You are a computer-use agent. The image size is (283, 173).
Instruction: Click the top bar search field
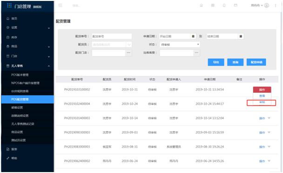pyautogui.click(x=76, y=6)
